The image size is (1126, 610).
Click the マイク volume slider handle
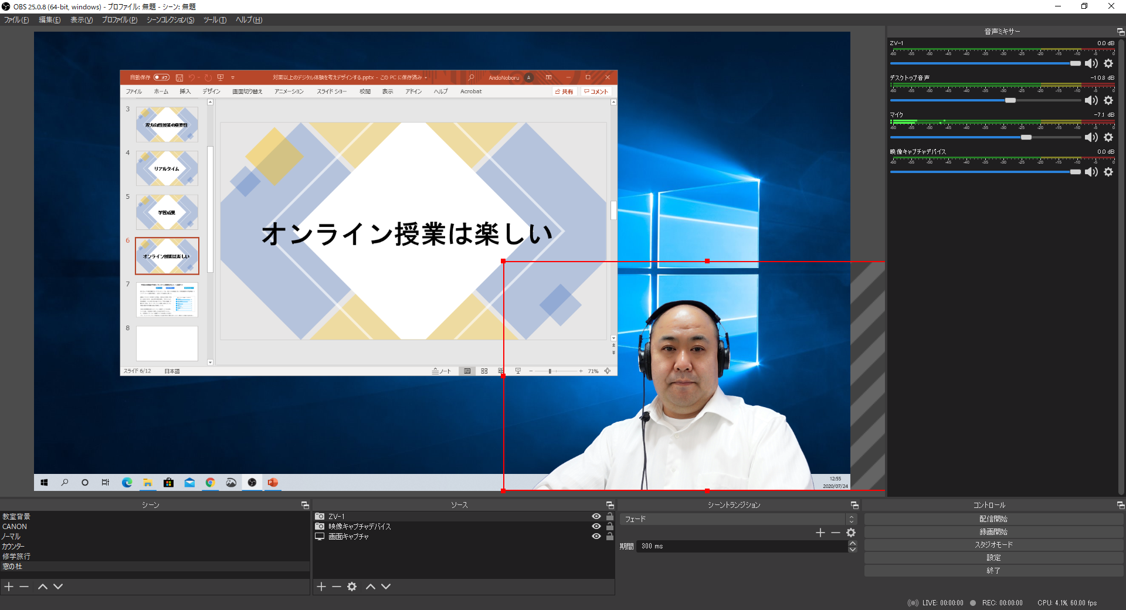(1026, 137)
